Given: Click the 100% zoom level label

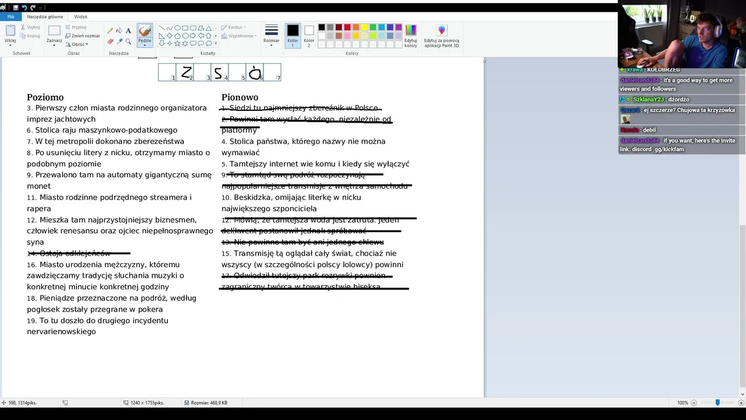Looking at the screenshot, I should [682, 402].
